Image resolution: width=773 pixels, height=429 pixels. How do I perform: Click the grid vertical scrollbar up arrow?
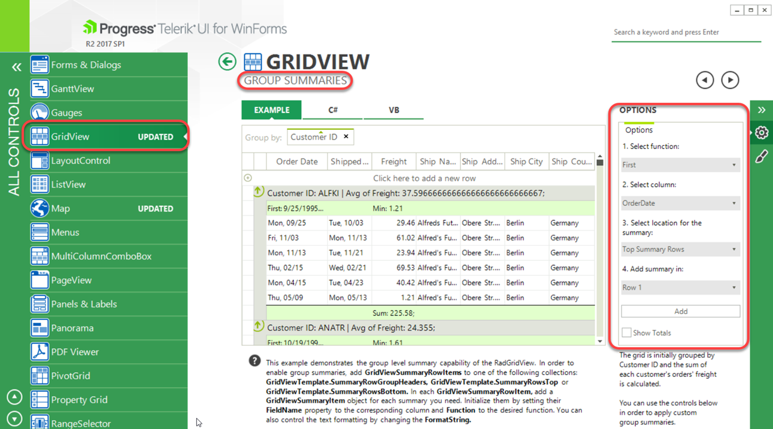[x=600, y=157]
